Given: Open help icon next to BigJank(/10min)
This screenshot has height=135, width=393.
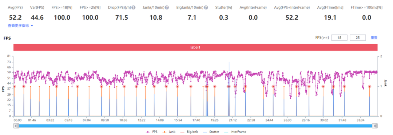Looking at the screenshot, I should (206, 8).
